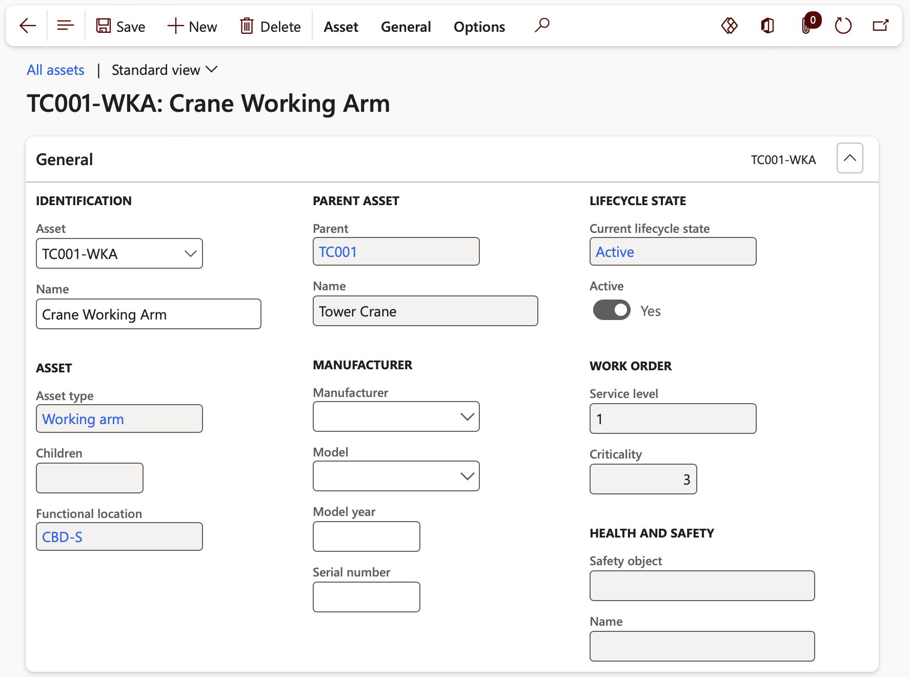Open form in new window icon
Viewport: 910px width, 677px height.
(880, 25)
